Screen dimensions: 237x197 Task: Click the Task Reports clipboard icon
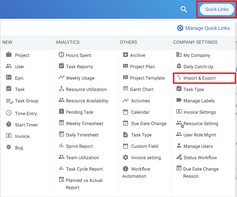tap(61, 66)
